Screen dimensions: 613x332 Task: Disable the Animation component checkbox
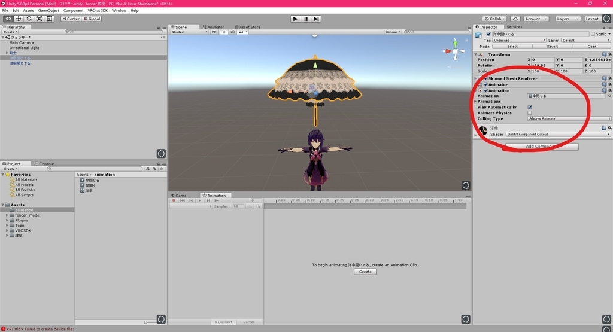(x=486, y=90)
